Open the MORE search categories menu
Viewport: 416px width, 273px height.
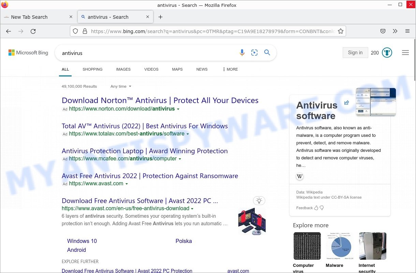coord(230,69)
